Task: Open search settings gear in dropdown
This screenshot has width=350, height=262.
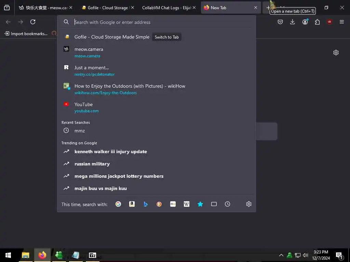Action: [249, 204]
